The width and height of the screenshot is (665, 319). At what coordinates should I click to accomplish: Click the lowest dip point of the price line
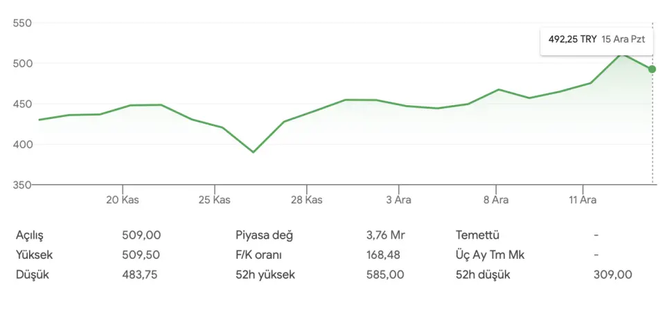(254, 152)
